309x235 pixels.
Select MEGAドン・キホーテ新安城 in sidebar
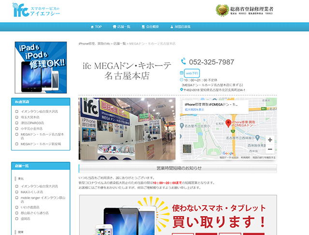coord(41,144)
